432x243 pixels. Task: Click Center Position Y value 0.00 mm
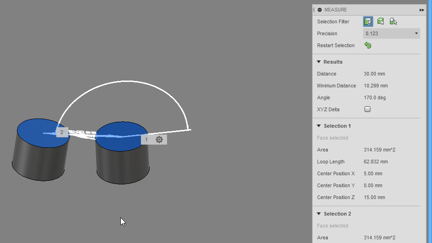pyautogui.click(x=373, y=185)
